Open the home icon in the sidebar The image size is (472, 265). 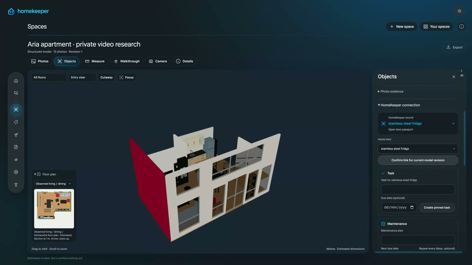tap(16, 81)
